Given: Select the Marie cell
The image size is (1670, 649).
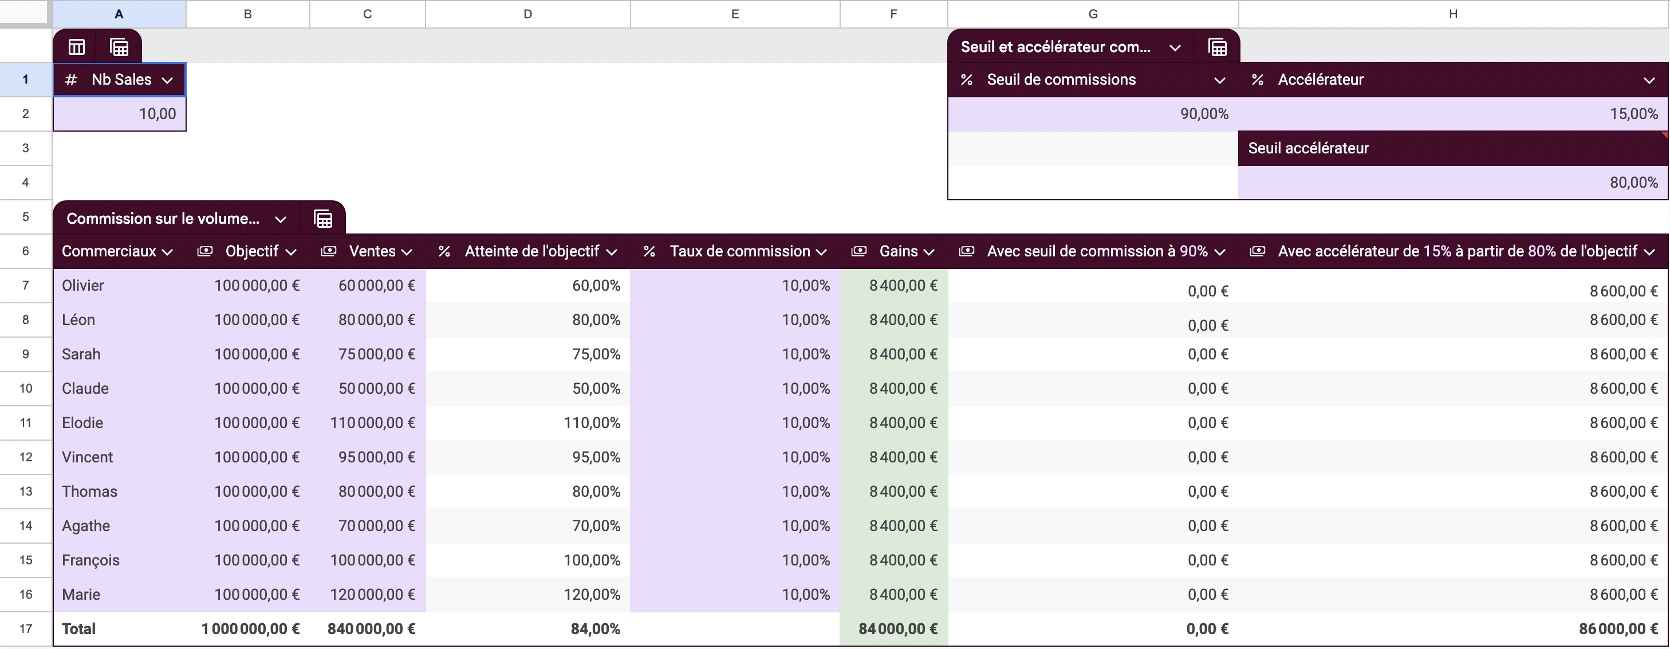Looking at the screenshot, I should [119, 595].
